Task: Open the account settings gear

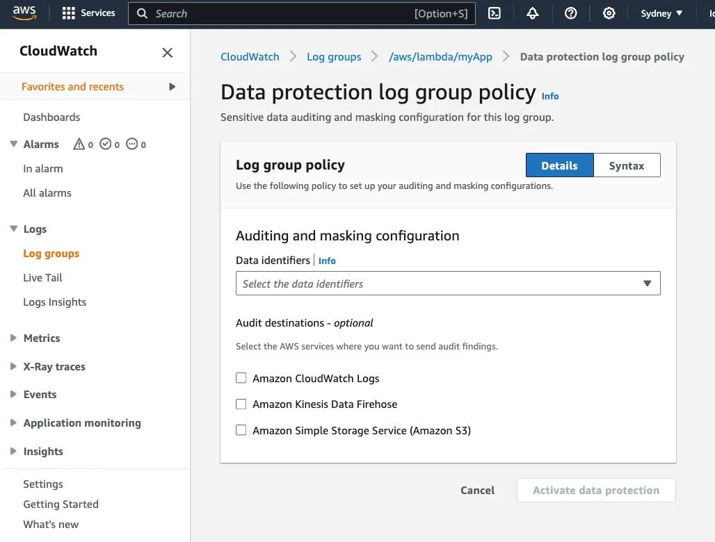Action: 609,13
